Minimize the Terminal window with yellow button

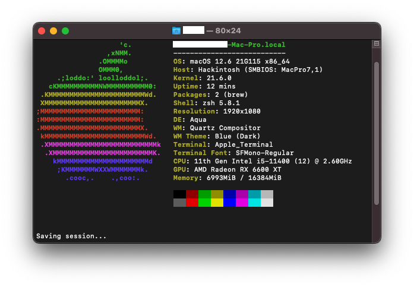(x=53, y=31)
